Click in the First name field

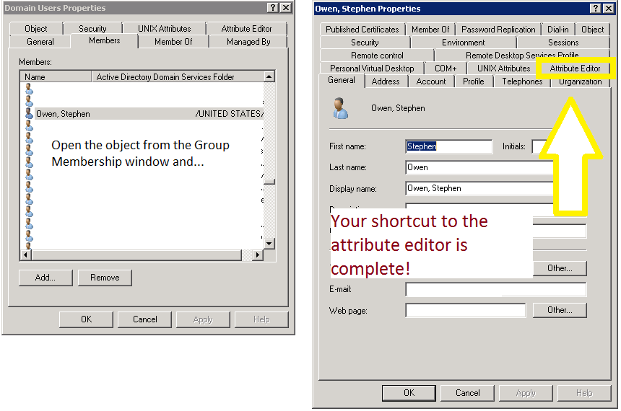[x=448, y=146]
